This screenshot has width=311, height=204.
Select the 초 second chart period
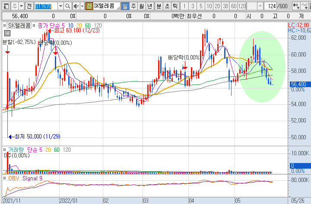coord(167,6)
